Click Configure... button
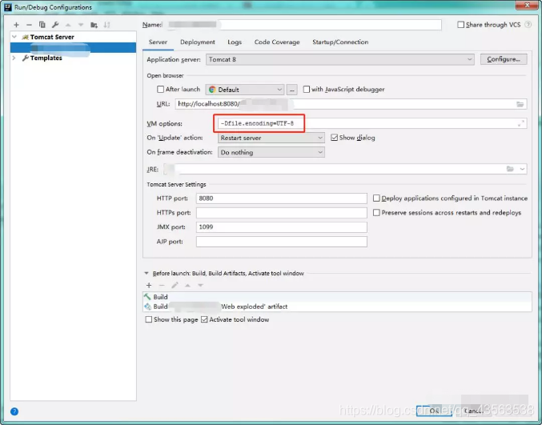 click(x=504, y=59)
